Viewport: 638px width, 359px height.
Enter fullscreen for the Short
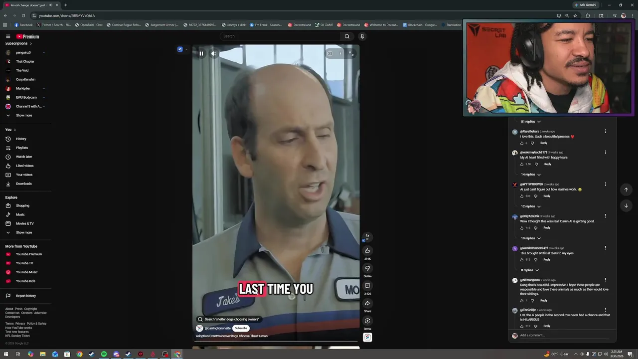[x=351, y=53]
